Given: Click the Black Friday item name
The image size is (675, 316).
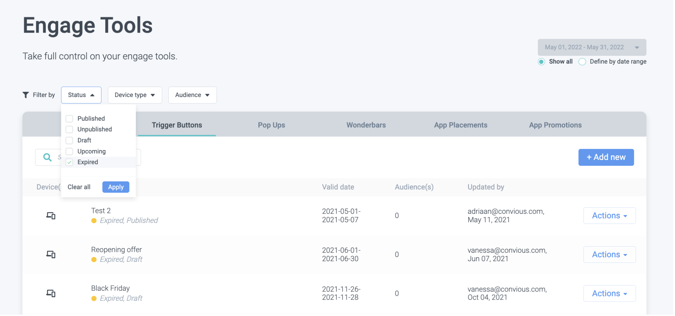Looking at the screenshot, I should pos(110,288).
